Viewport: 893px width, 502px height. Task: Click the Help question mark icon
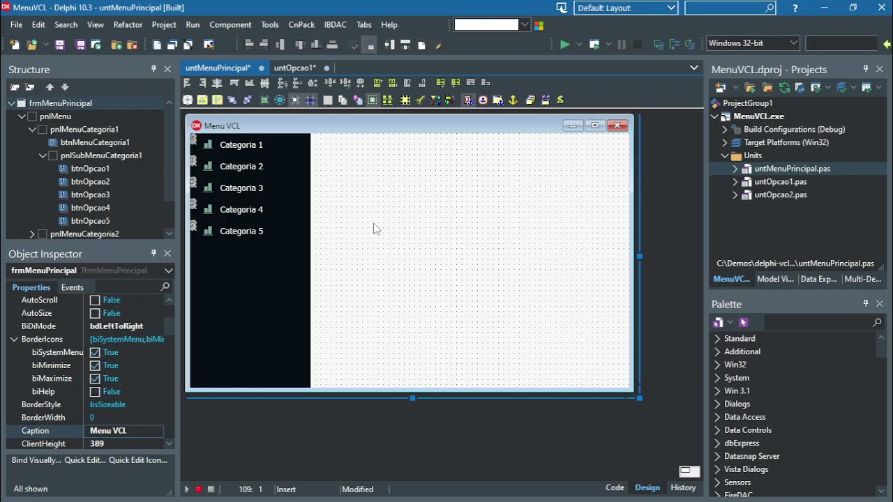[x=795, y=8]
